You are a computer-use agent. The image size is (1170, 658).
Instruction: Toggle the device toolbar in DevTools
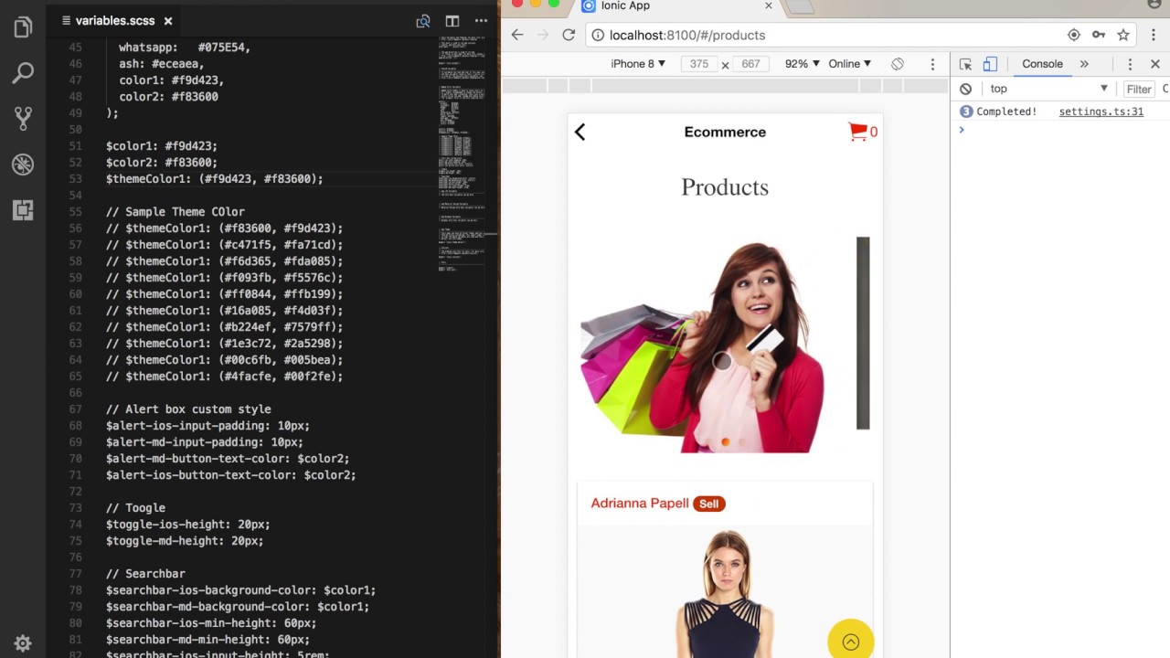pos(990,64)
